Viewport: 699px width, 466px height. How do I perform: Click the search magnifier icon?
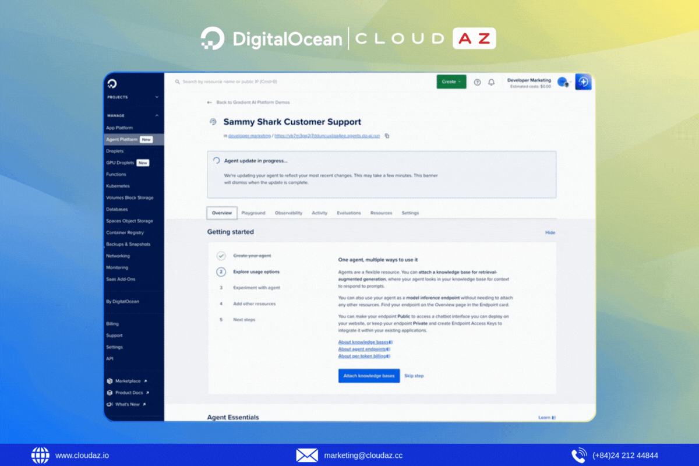(177, 82)
